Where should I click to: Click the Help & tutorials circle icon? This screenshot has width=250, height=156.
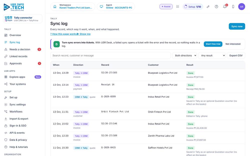click(x=6, y=147)
